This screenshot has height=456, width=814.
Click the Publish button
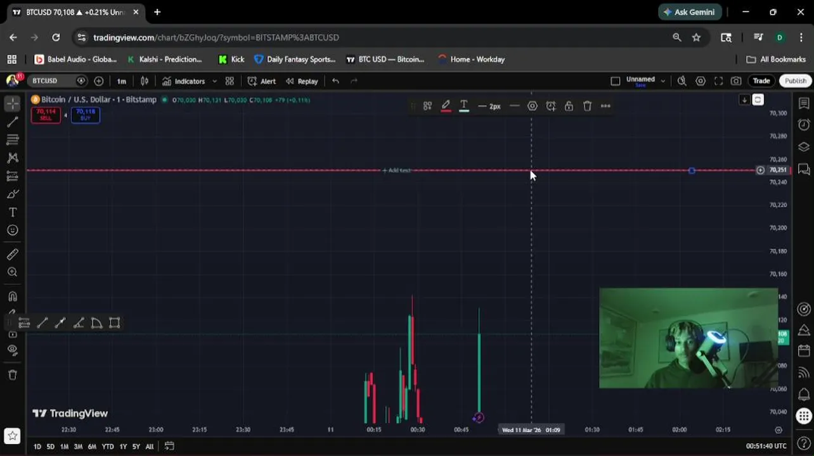[x=795, y=81]
